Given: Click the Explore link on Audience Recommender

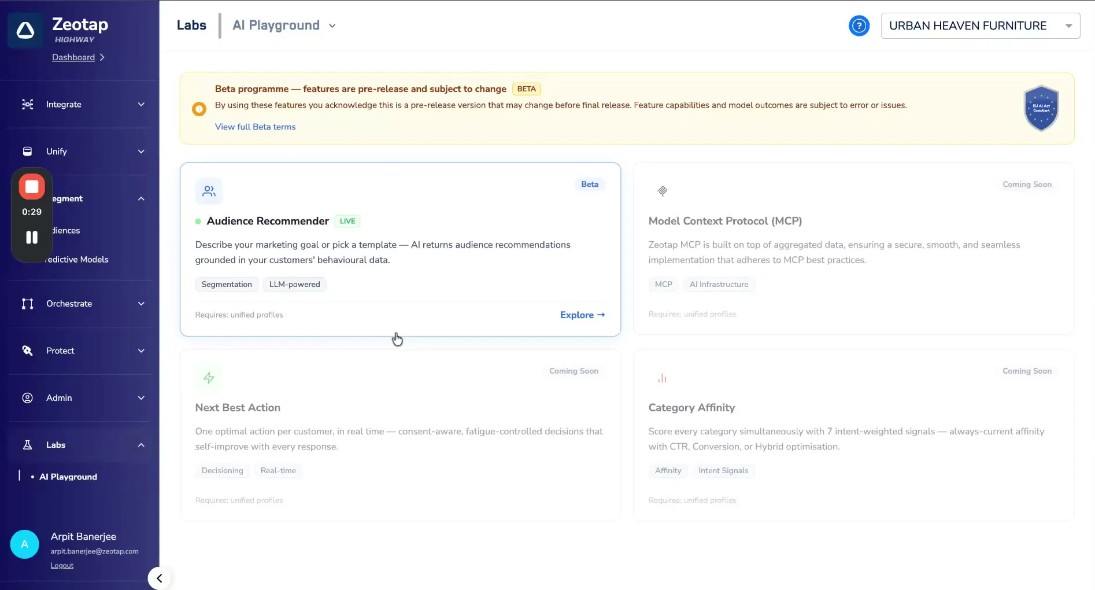Looking at the screenshot, I should [x=582, y=315].
